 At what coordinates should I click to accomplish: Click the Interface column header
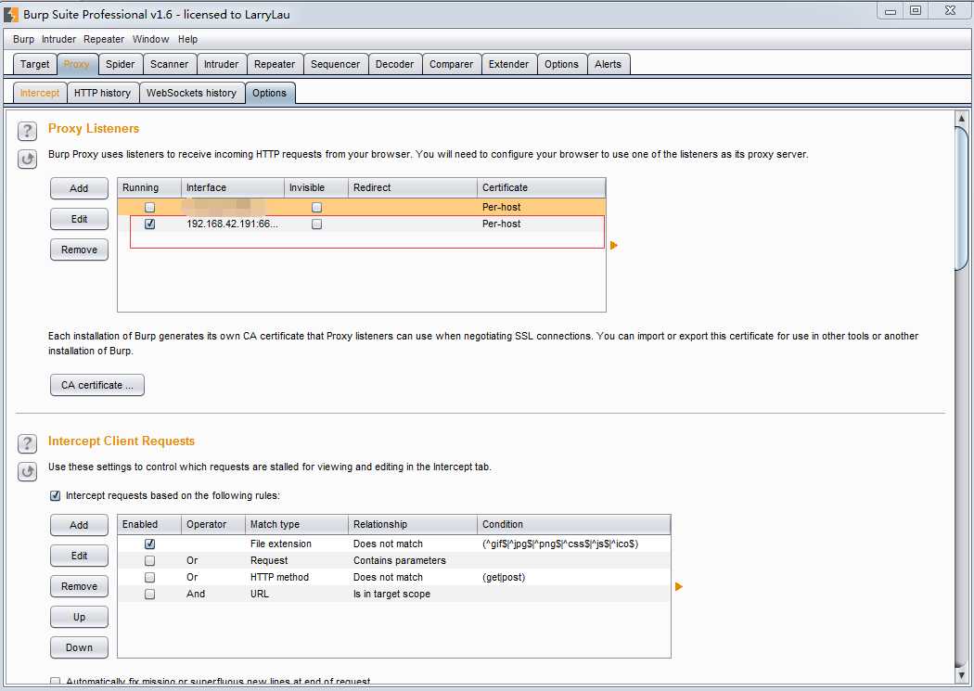(233, 187)
